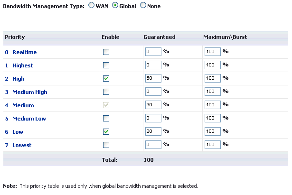Viewport: 292px width, 195px height.
Task: Enable the Medium Low priority checkbox
Action: click(x=106, y=118)
